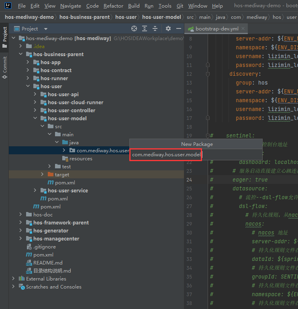Click hos-business-parent in the breadcrumb

84,17
